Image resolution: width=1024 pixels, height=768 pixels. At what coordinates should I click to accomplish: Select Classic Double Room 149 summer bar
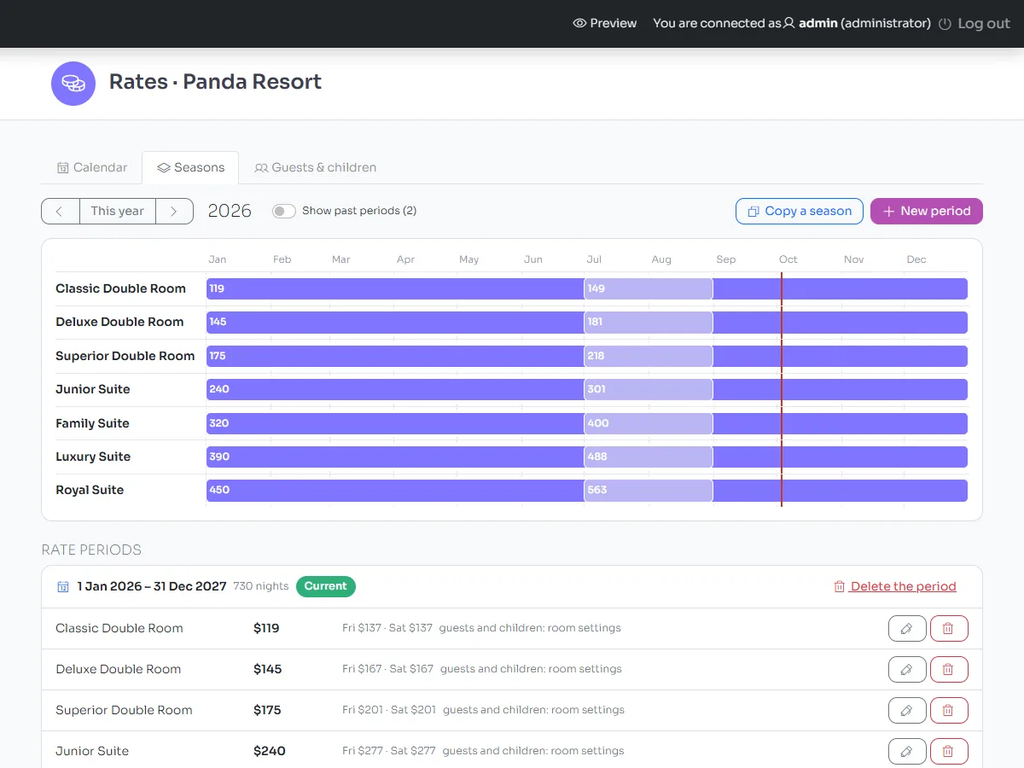[649, 288]
